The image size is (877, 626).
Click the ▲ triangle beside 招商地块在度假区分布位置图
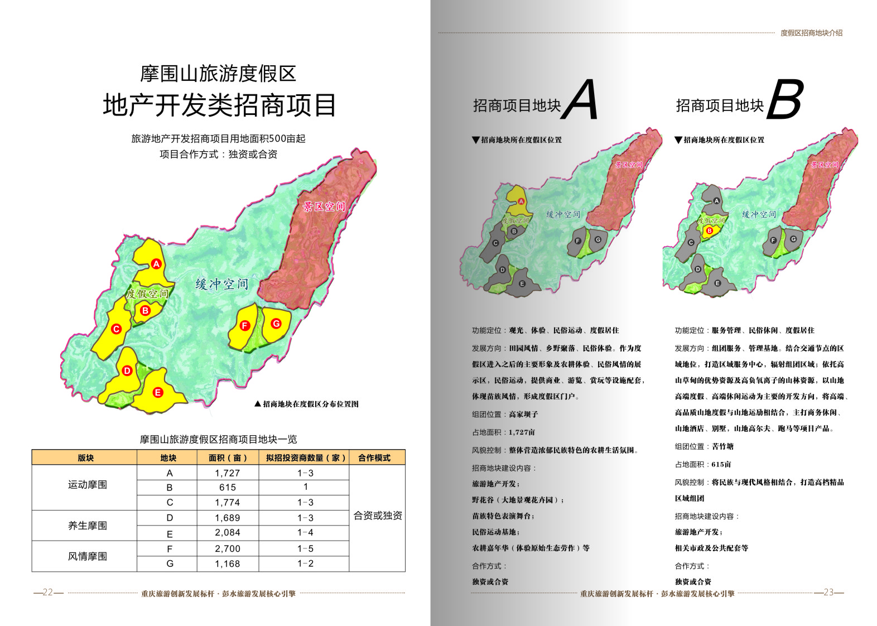tap(258, 404)
